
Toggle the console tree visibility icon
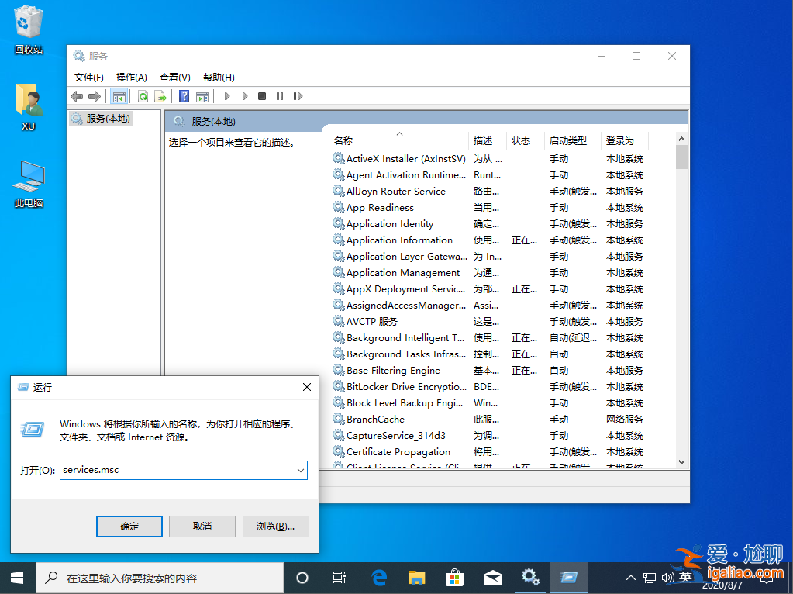tap(119, 96)
